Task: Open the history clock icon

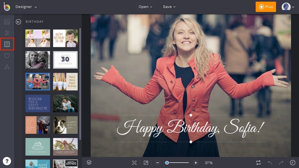Action: pos(292,163)
